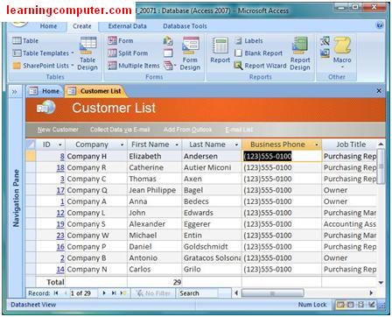Image resolution: width=392 pixels, height=317 pixels.
Task: Open Last Name column filter dropdown
Action: tap(236, 144)
